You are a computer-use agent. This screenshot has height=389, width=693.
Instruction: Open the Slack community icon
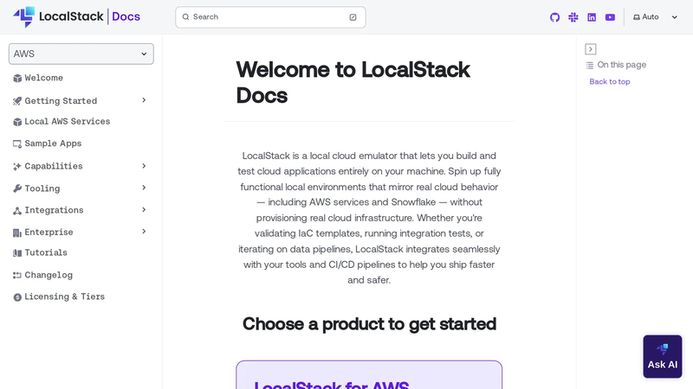coord(573,17)
